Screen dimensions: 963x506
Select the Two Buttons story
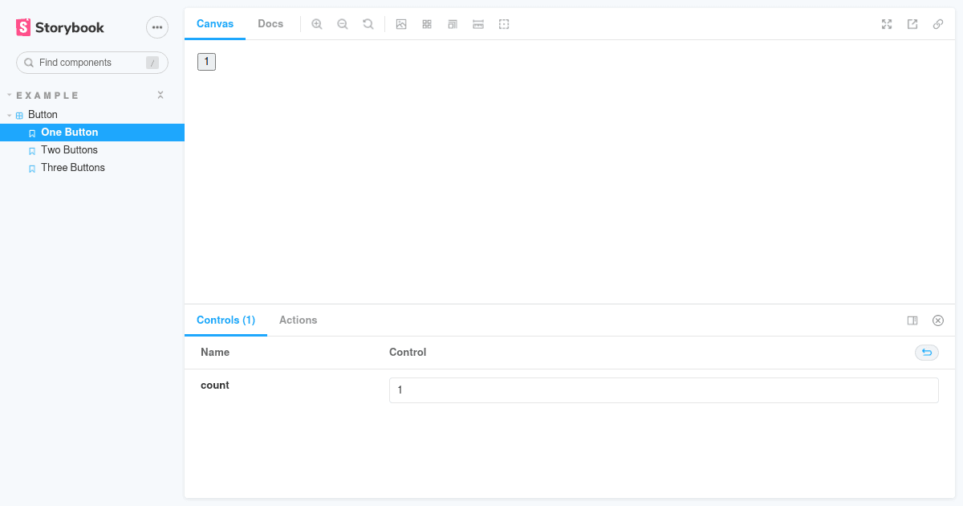point(69,149)
